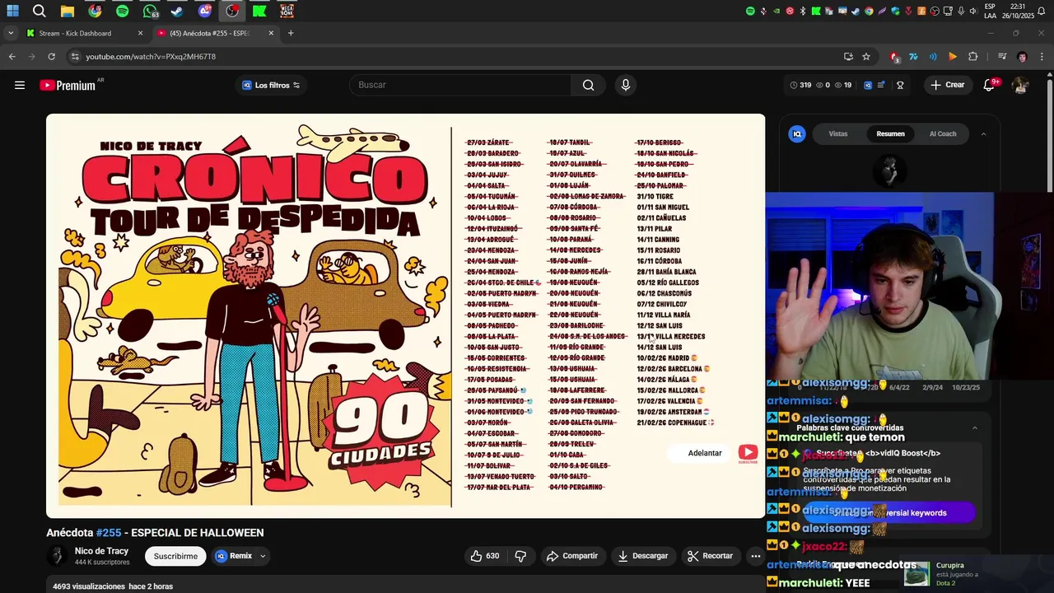Collapse the vidIQ panel with its chevron
The width and height of the screenshot is (1054, 593).
click(983, 133)
